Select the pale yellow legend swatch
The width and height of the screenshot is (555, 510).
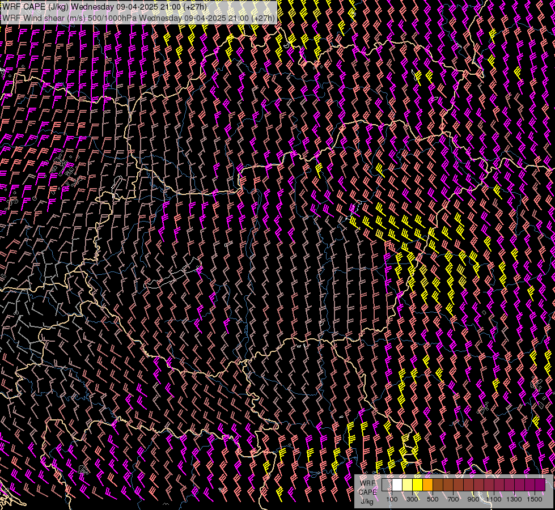pyautogui.click(x=408, y=485)
